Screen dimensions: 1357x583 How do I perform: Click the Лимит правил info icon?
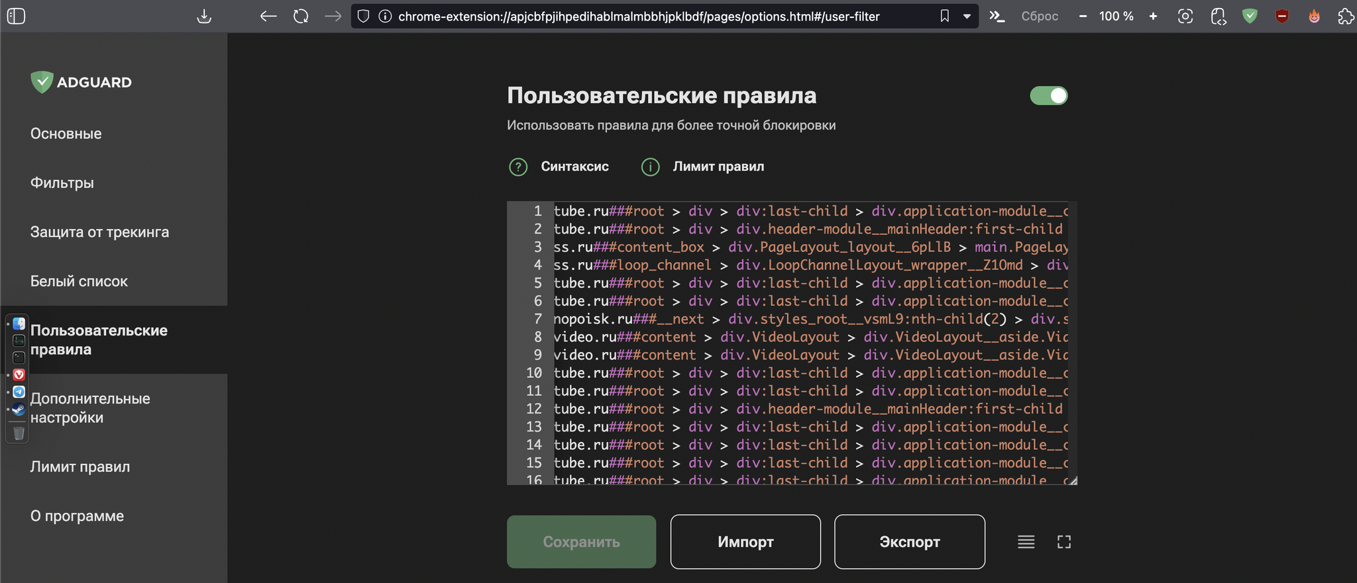(650, 167)
